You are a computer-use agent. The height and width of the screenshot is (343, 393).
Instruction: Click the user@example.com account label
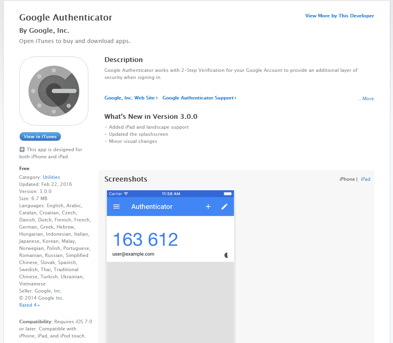133,254
